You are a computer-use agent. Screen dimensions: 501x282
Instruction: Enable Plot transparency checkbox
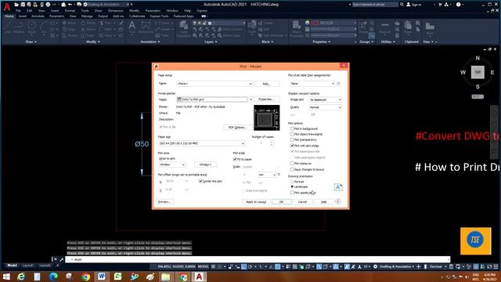coord(292,139)
